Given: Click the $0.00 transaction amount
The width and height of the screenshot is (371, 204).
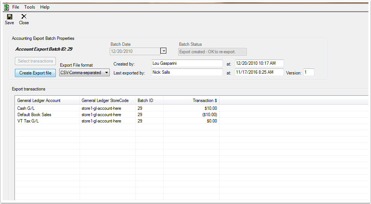Looking at the screenshot, I should pyautogui.click(x=212, y=121).
